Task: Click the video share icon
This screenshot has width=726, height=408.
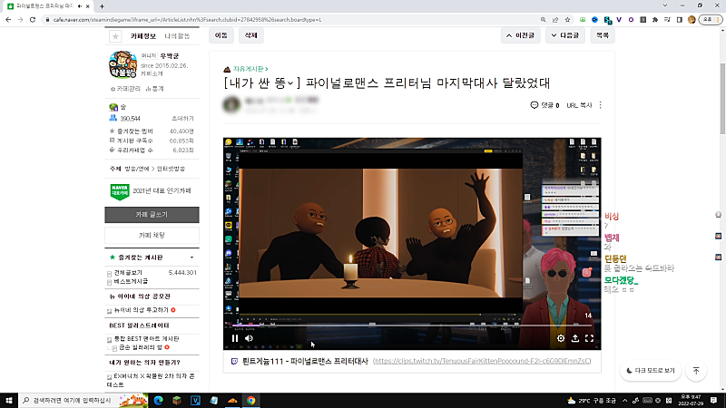Action: (x=575, y=338)
